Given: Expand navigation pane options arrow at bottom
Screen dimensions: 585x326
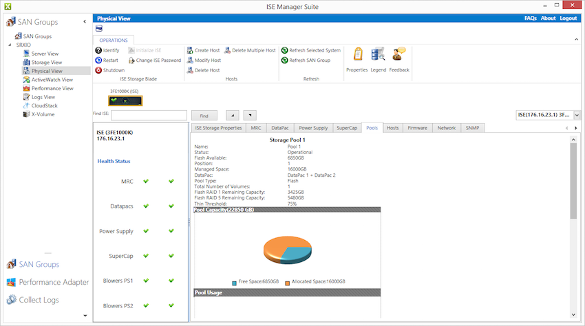Looking at the screenshot, I should (x=85, y=316).
